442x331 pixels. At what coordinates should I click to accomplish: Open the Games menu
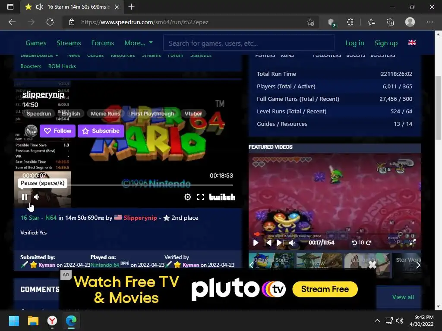pyautogui.click(x=36, y=43)
